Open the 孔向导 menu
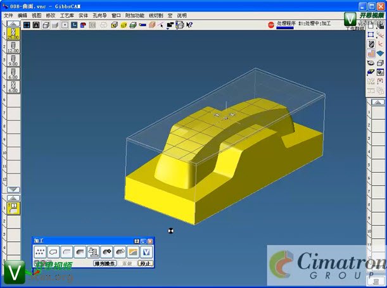The height and width of the screenshot is (288, 387). coord(99,16)
